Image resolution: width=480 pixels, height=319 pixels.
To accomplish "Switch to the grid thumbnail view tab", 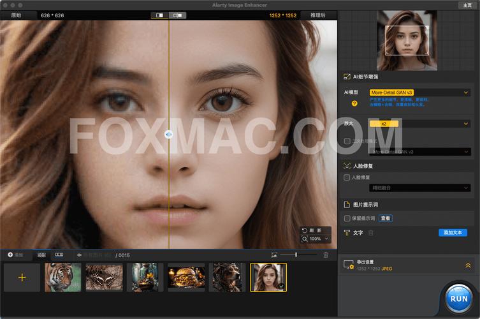I will pos(41,255).
